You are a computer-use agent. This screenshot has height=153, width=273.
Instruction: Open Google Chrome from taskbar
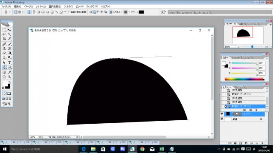tap(142, 149)
